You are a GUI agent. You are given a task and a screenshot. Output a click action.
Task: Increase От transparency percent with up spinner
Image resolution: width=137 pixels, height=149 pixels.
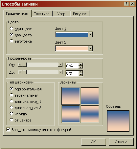point(80,65)
